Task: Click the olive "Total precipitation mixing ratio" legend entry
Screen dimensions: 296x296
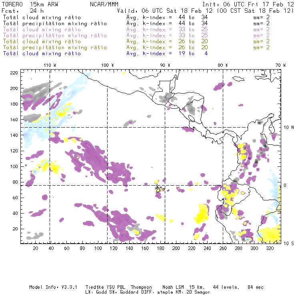Action: coord(55,47)
